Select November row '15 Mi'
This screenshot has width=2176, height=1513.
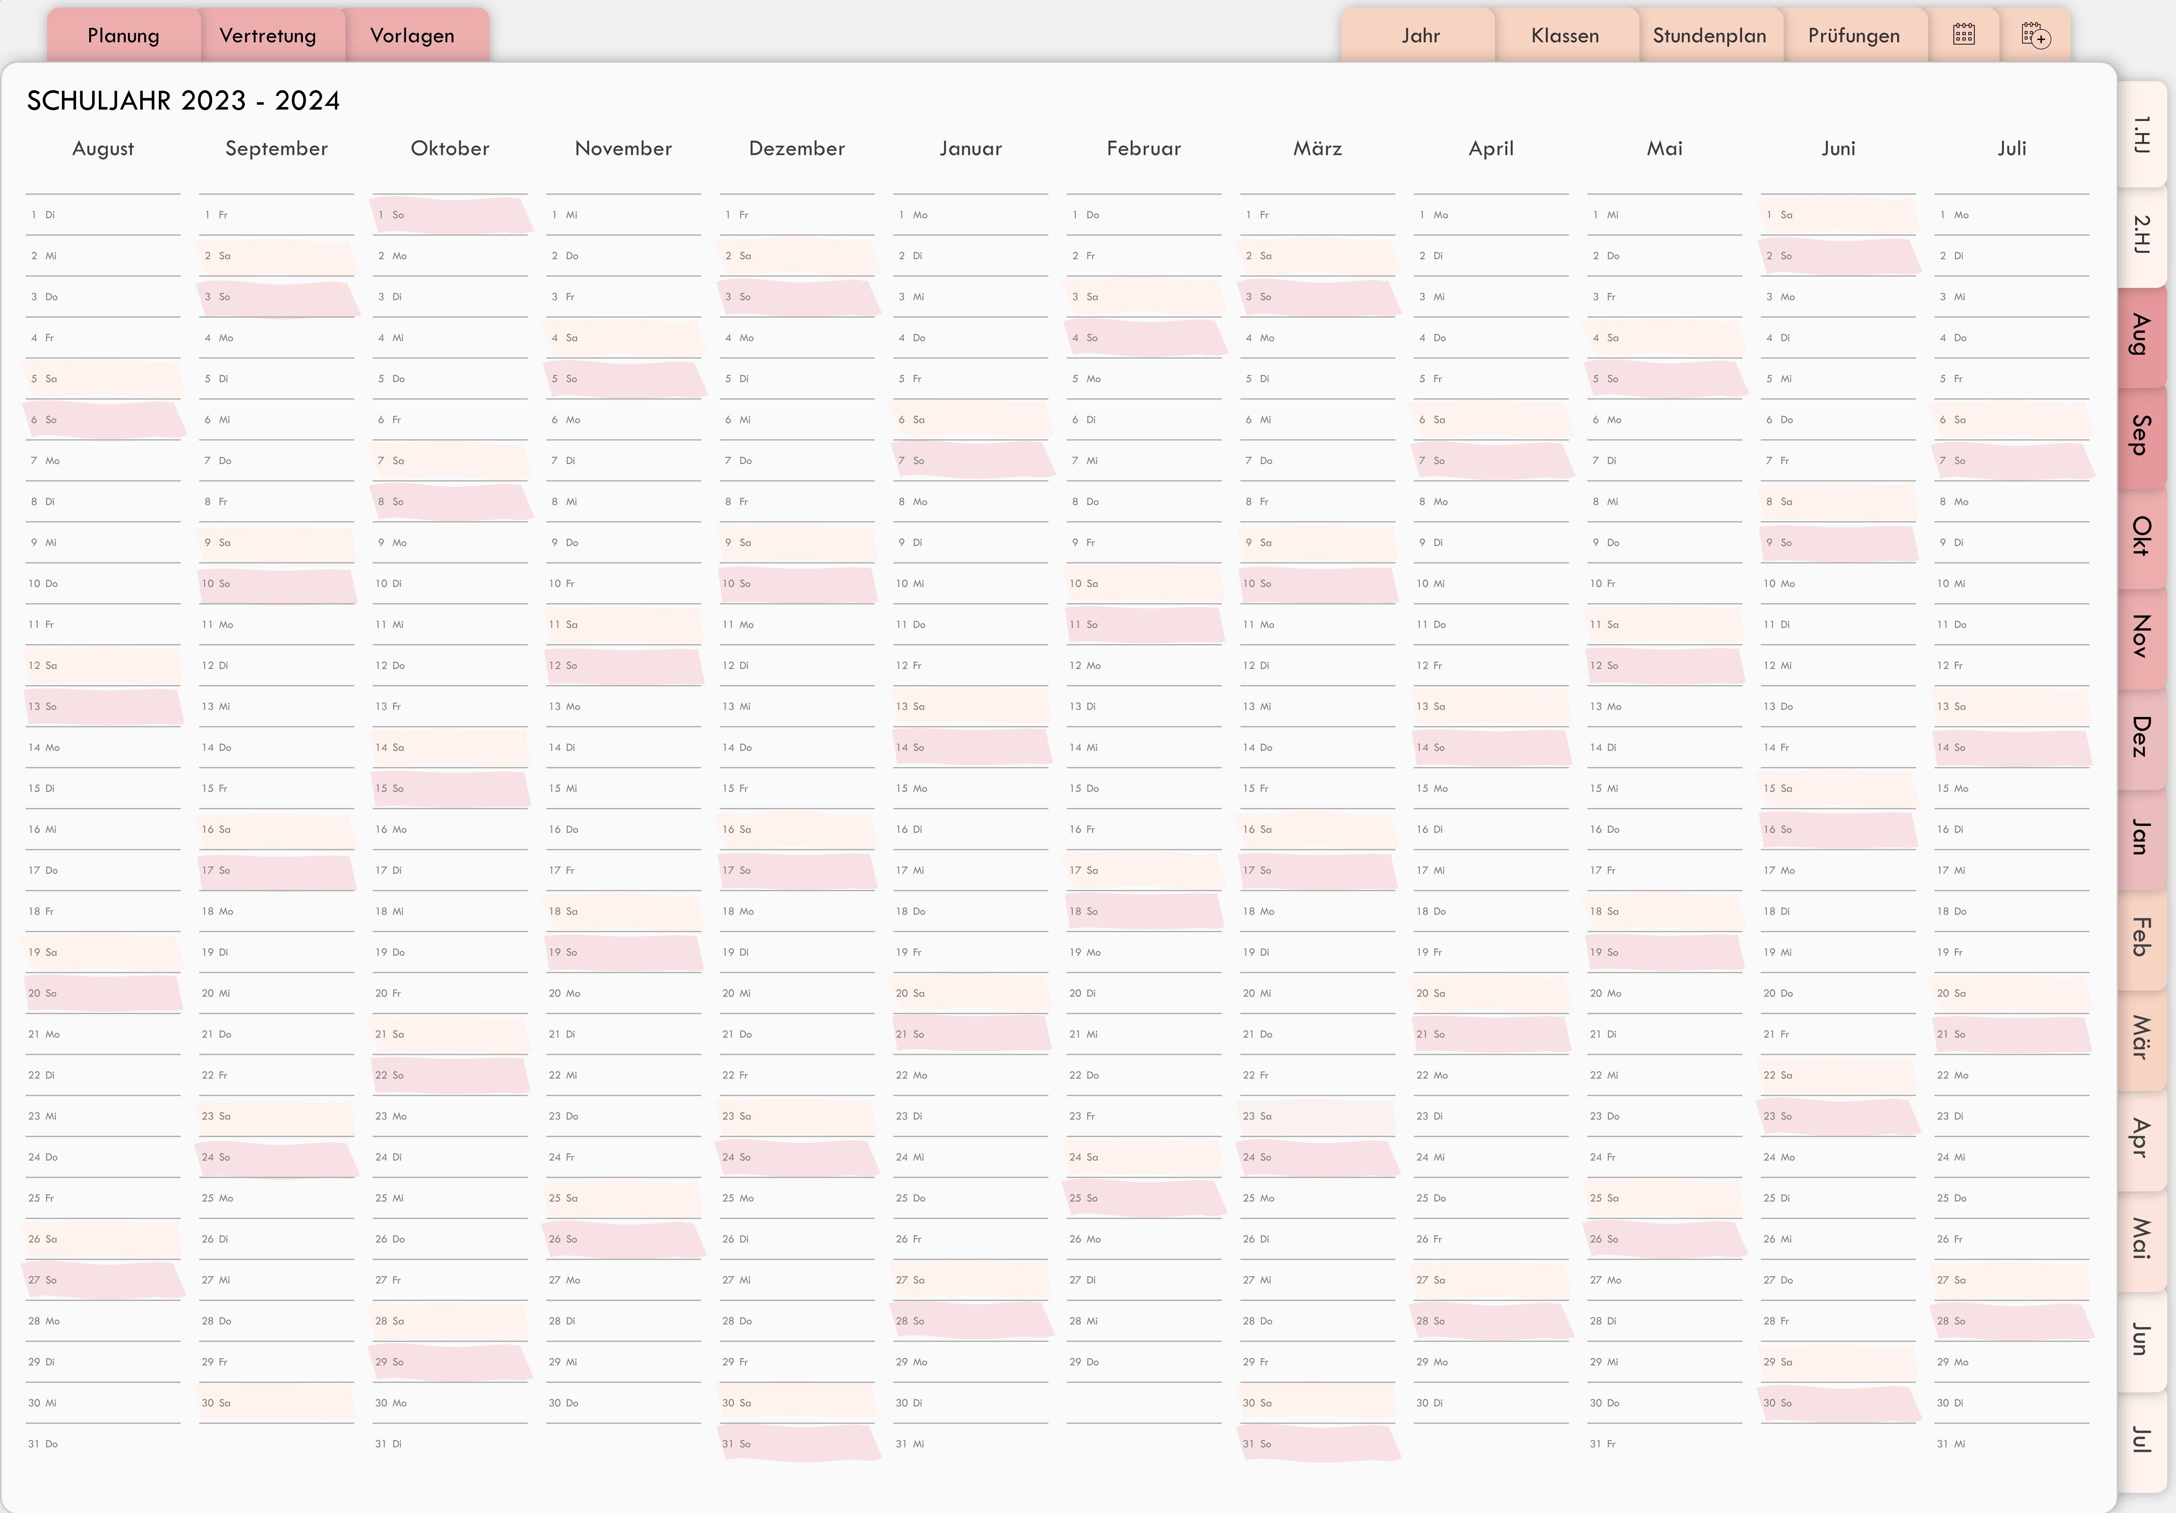coord(624,789)
